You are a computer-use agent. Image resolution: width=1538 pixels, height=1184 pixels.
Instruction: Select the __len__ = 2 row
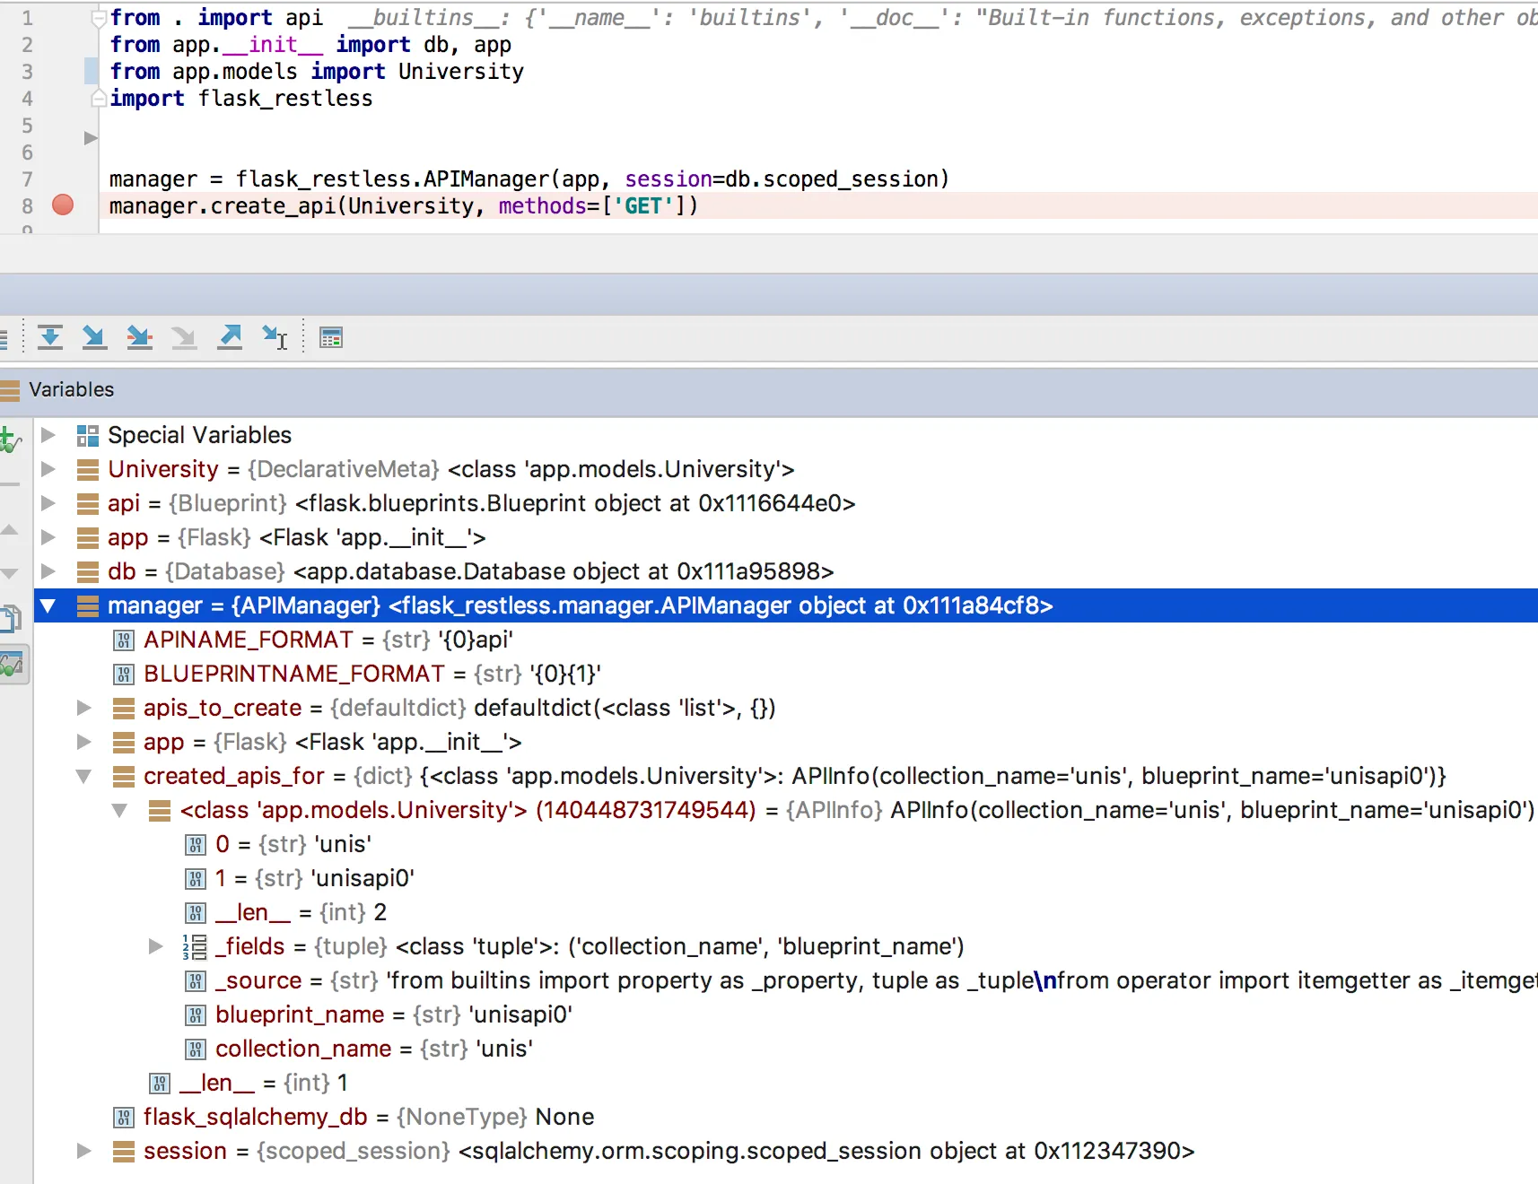tap(786, 912)
